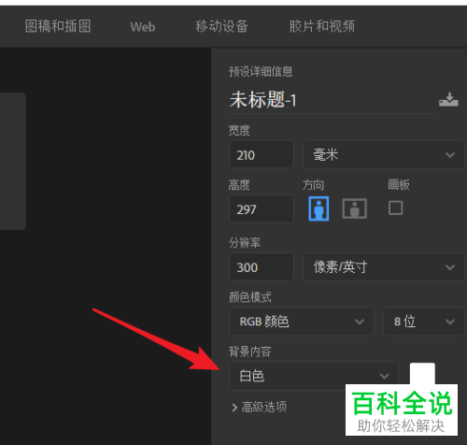
Task: Open the 8 位 bit depth dropdown
Action: (x=424, y=322)
